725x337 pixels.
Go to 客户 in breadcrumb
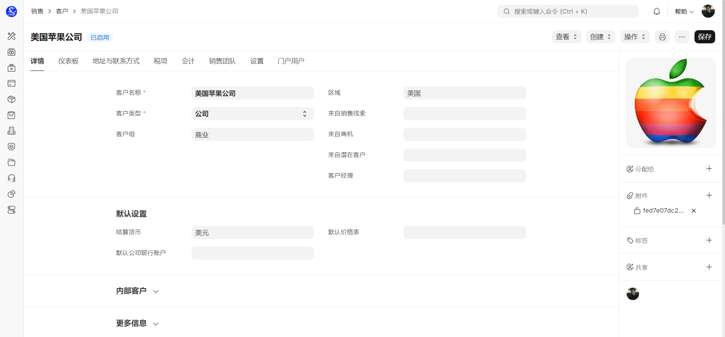62,11
